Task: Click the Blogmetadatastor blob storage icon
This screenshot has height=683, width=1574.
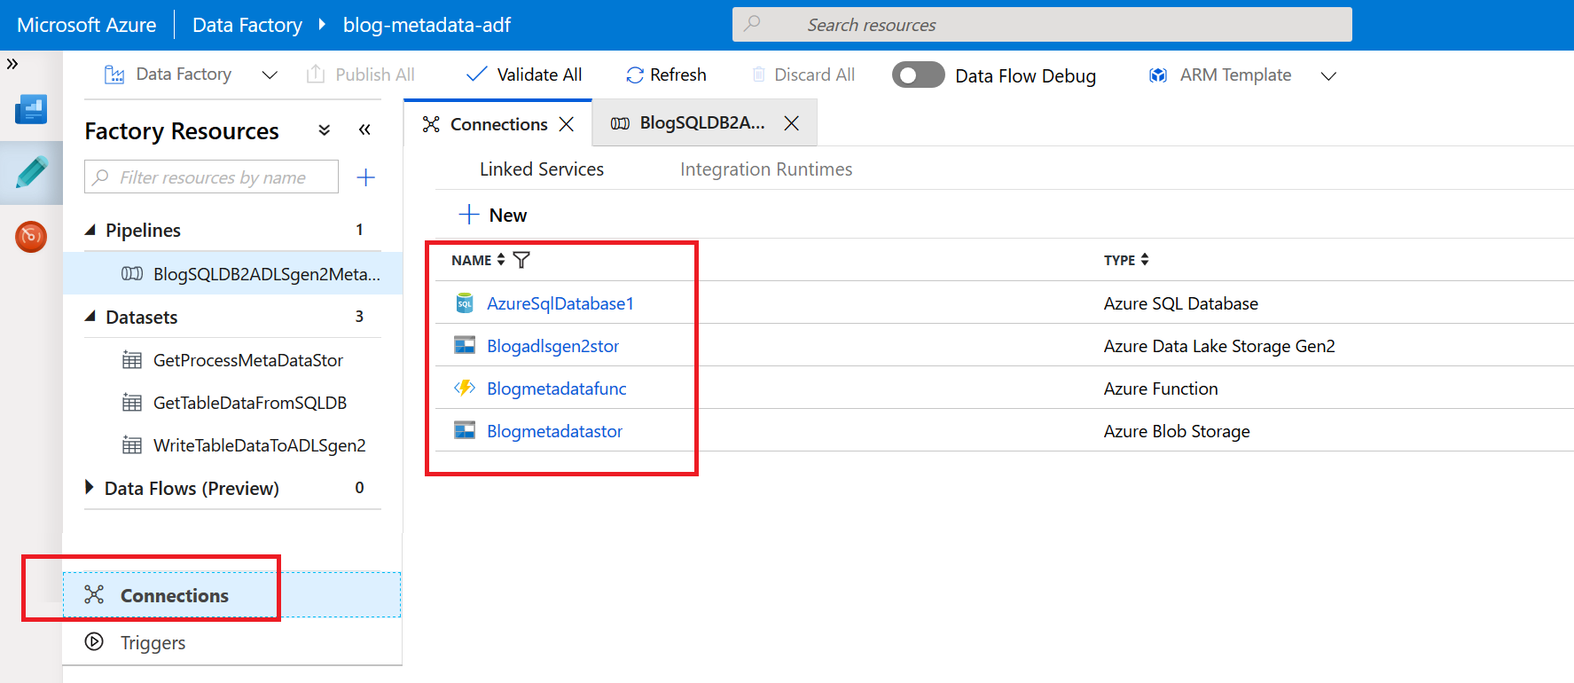Action: click(465, 430)
